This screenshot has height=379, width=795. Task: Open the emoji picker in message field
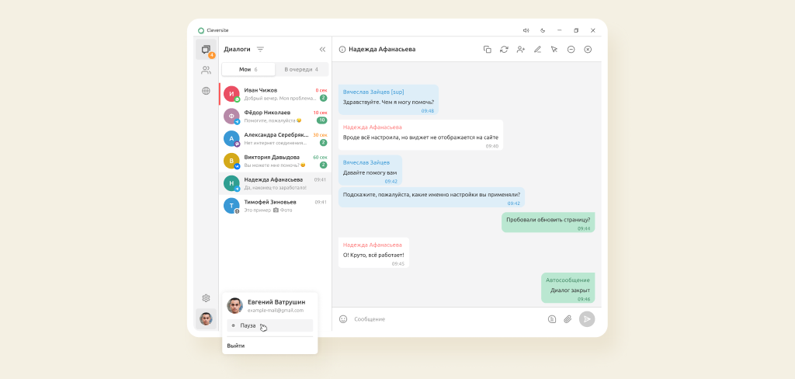pos(343,318)
